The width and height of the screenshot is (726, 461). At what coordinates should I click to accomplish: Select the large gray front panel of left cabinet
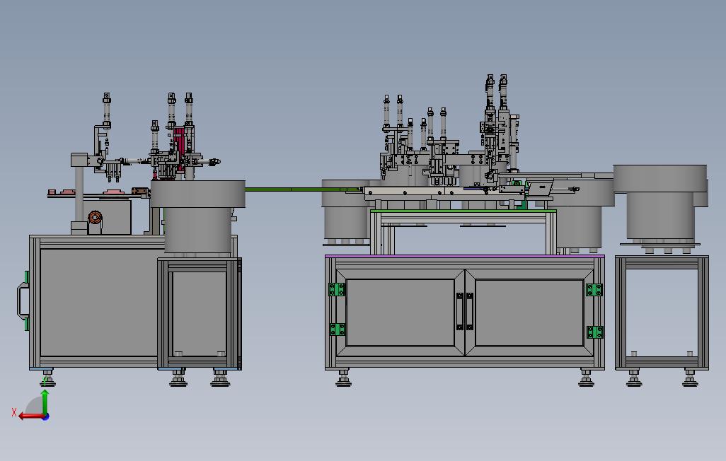(x=98, y=303)
